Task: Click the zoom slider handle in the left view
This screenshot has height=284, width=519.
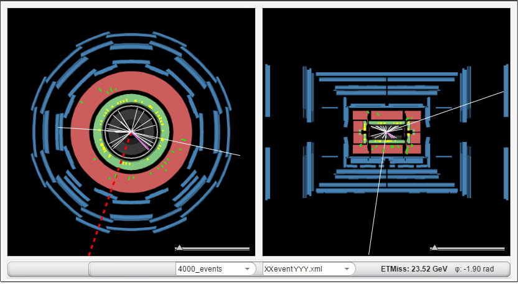Action: click(x=179, y=247)
